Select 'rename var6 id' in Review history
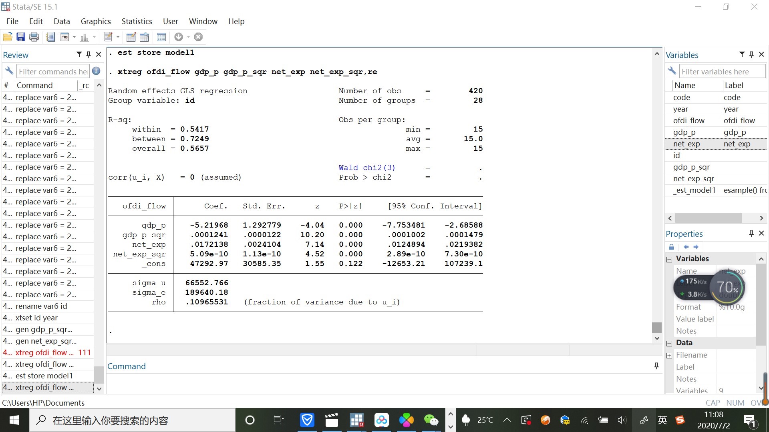This screenshot has width=769, height=432. (x=48, y=306)
